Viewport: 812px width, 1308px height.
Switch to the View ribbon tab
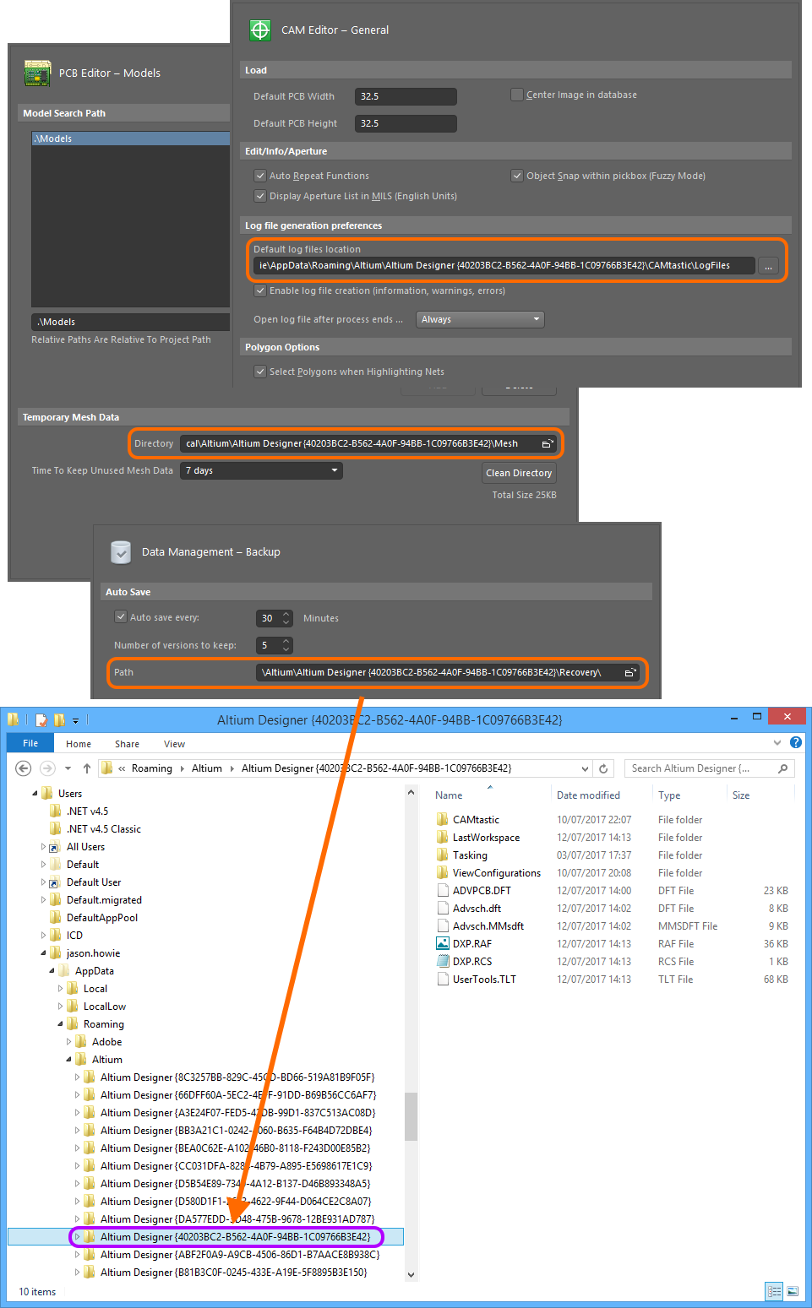pos(174,744)
